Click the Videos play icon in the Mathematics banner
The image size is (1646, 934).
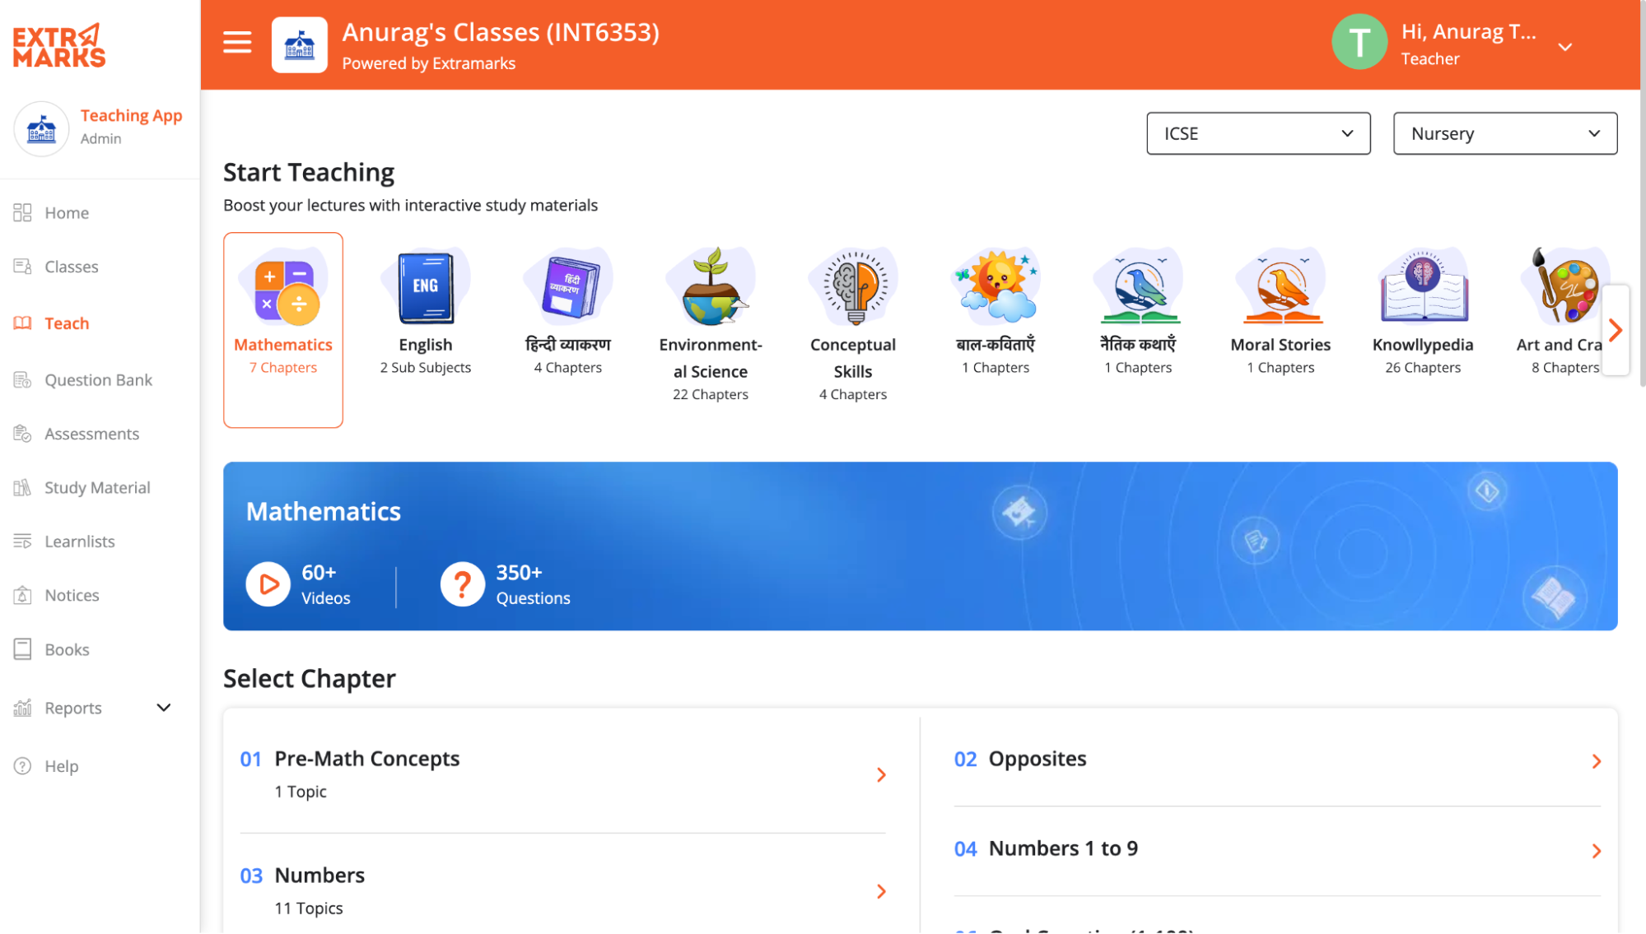pyautogui.click(x=268, y=584)
